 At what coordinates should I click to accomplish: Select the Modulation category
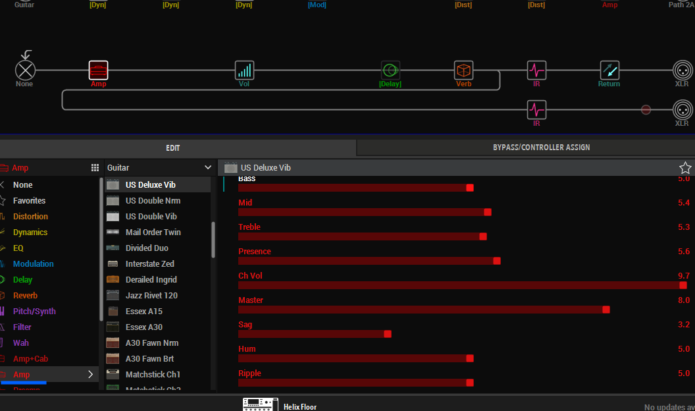[x=33, y=264]
